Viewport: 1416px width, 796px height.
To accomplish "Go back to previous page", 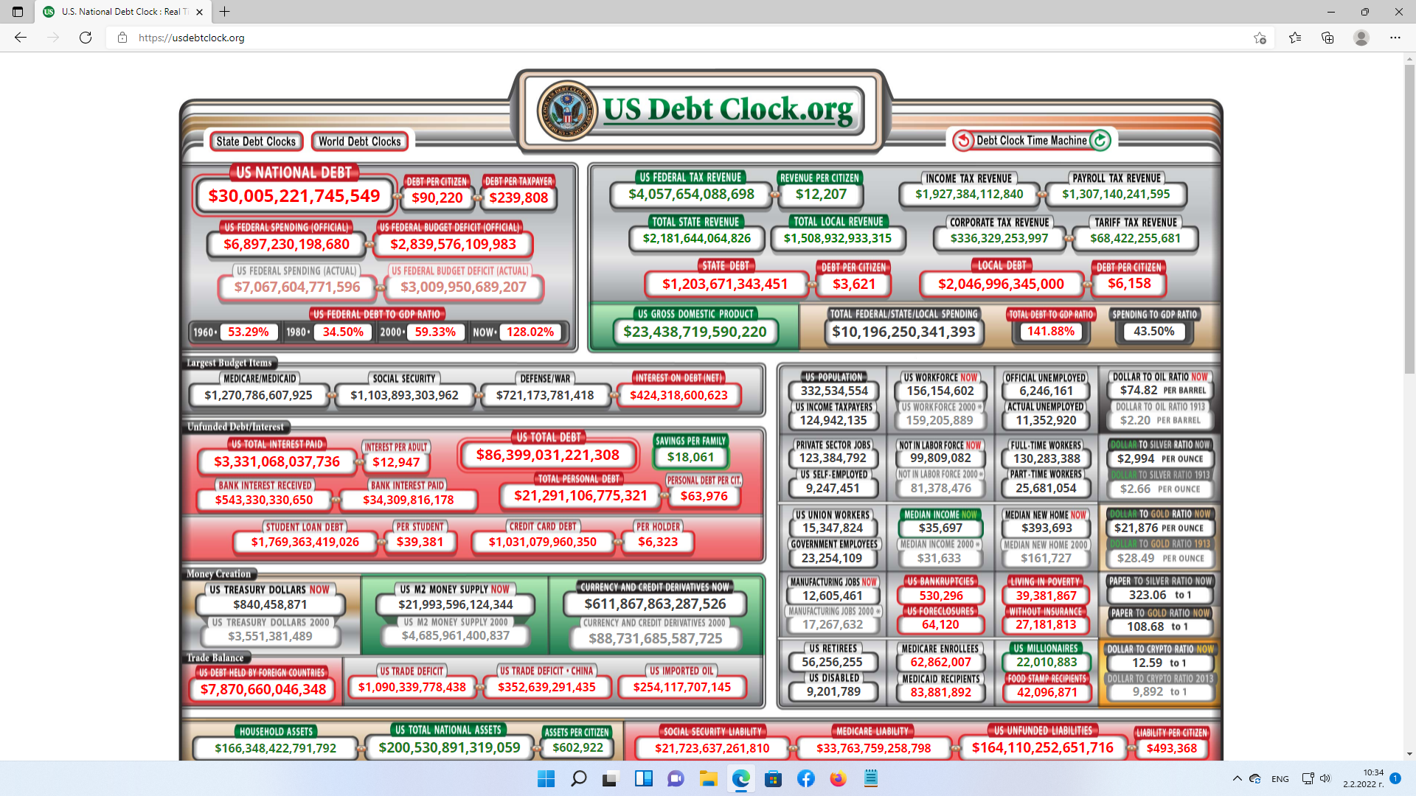I will click(x=21, y=38).
